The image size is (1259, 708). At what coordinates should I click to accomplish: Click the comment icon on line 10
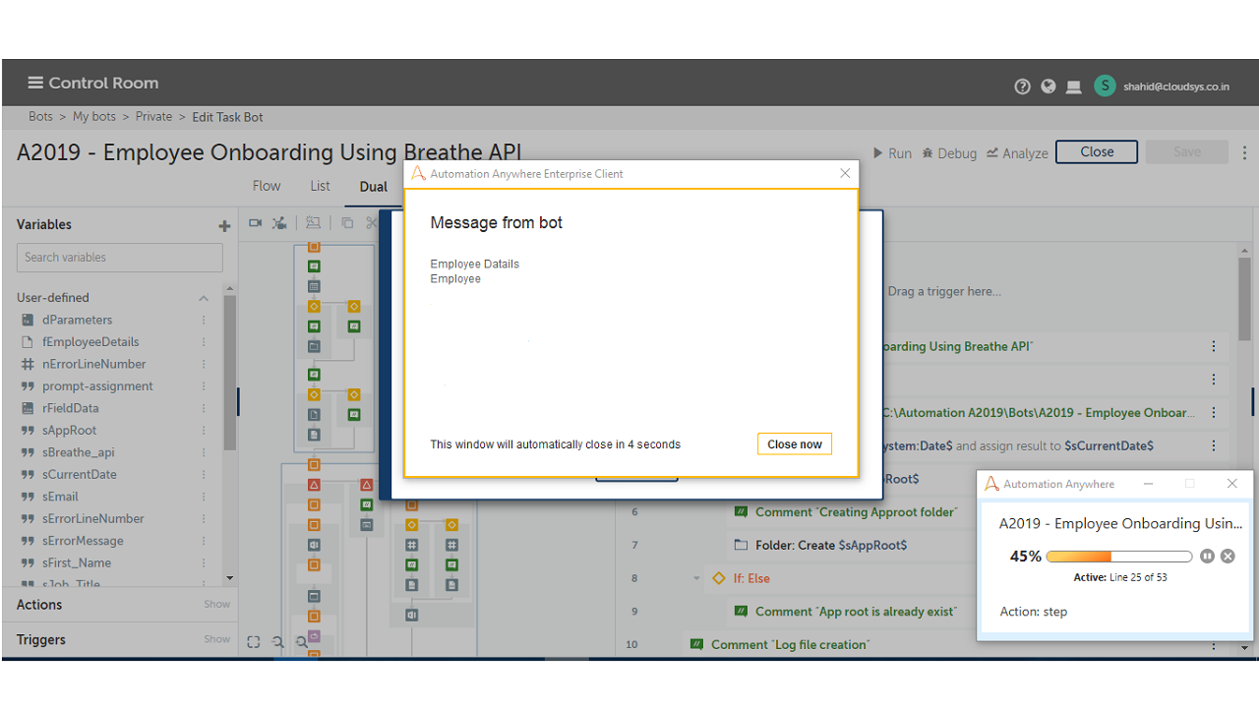696,644
